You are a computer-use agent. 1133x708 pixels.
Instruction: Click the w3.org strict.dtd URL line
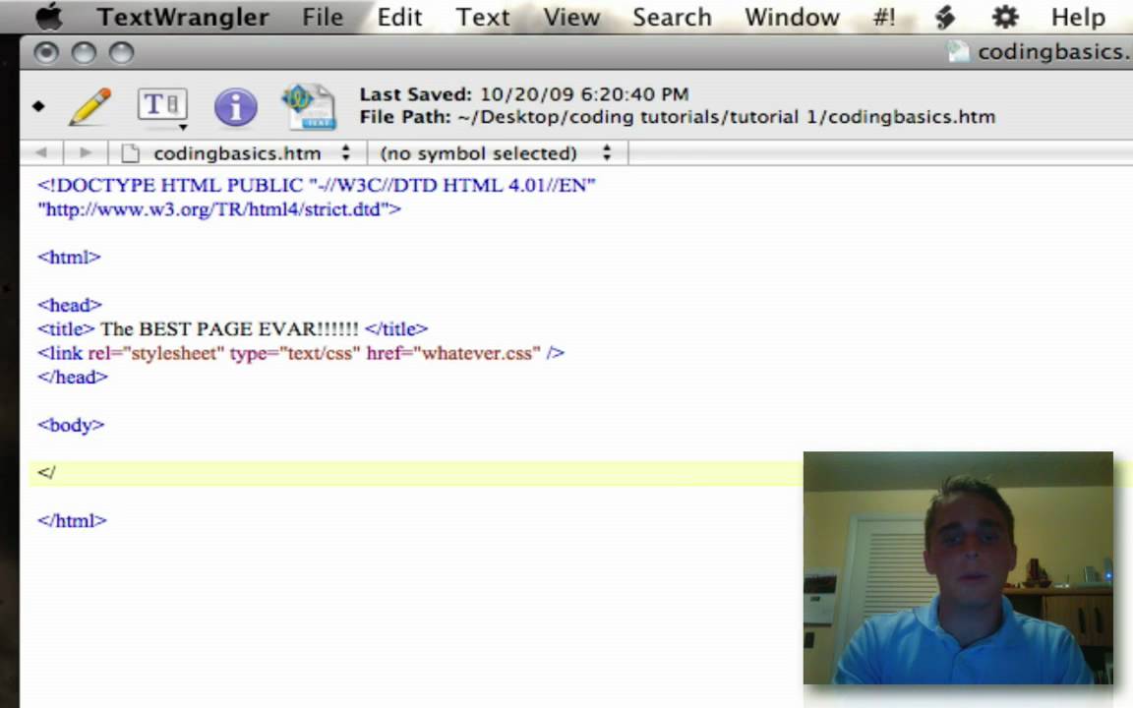click(x=219, y=209)
